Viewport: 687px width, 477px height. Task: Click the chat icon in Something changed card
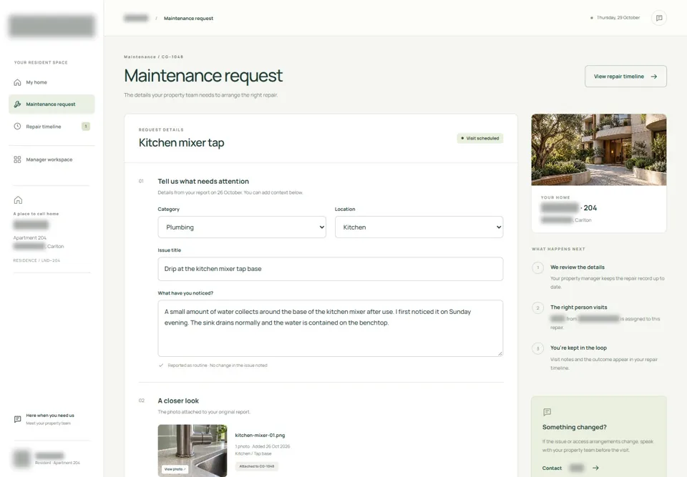[547, 412]
